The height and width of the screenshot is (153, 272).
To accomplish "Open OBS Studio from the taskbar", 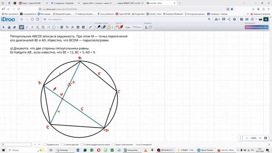I will point(166,150).
